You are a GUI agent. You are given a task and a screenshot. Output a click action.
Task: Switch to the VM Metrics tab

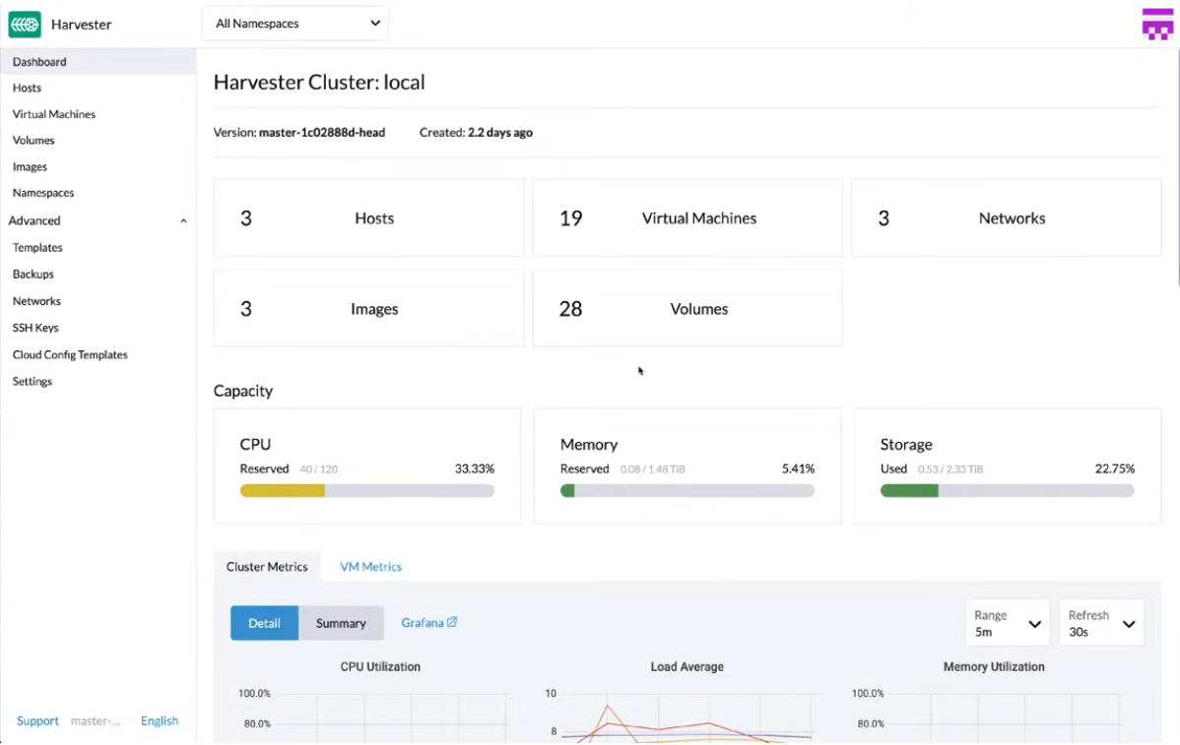pos(371,567)
